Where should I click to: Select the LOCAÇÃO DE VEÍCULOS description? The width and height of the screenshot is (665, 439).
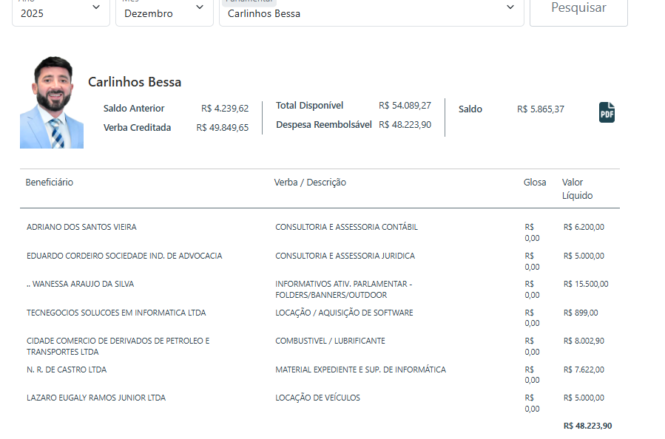[317, 398]
